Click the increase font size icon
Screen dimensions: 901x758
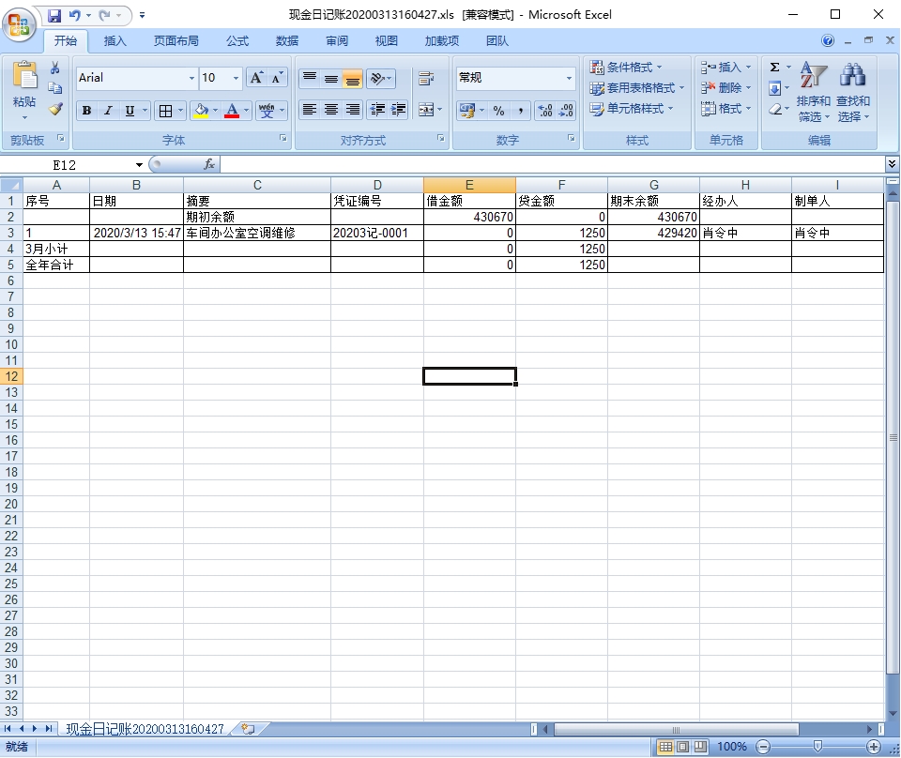pos(256,78)
